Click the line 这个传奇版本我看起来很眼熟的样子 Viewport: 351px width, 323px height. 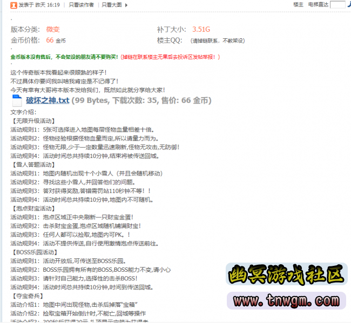point(58,73)
